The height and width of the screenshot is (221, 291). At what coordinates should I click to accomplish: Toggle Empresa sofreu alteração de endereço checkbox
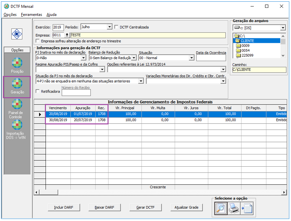pyautogui.click(x=38, y=41)
